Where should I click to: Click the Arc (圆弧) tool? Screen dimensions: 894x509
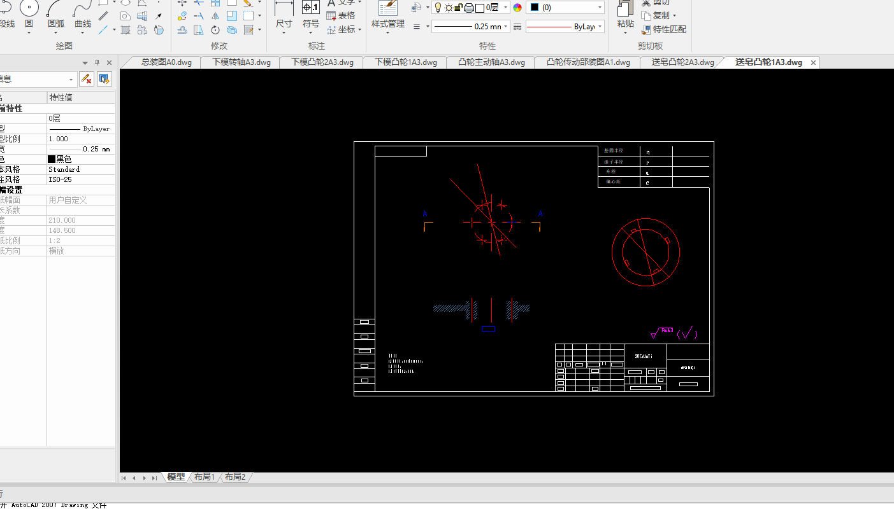coord(56,14)
